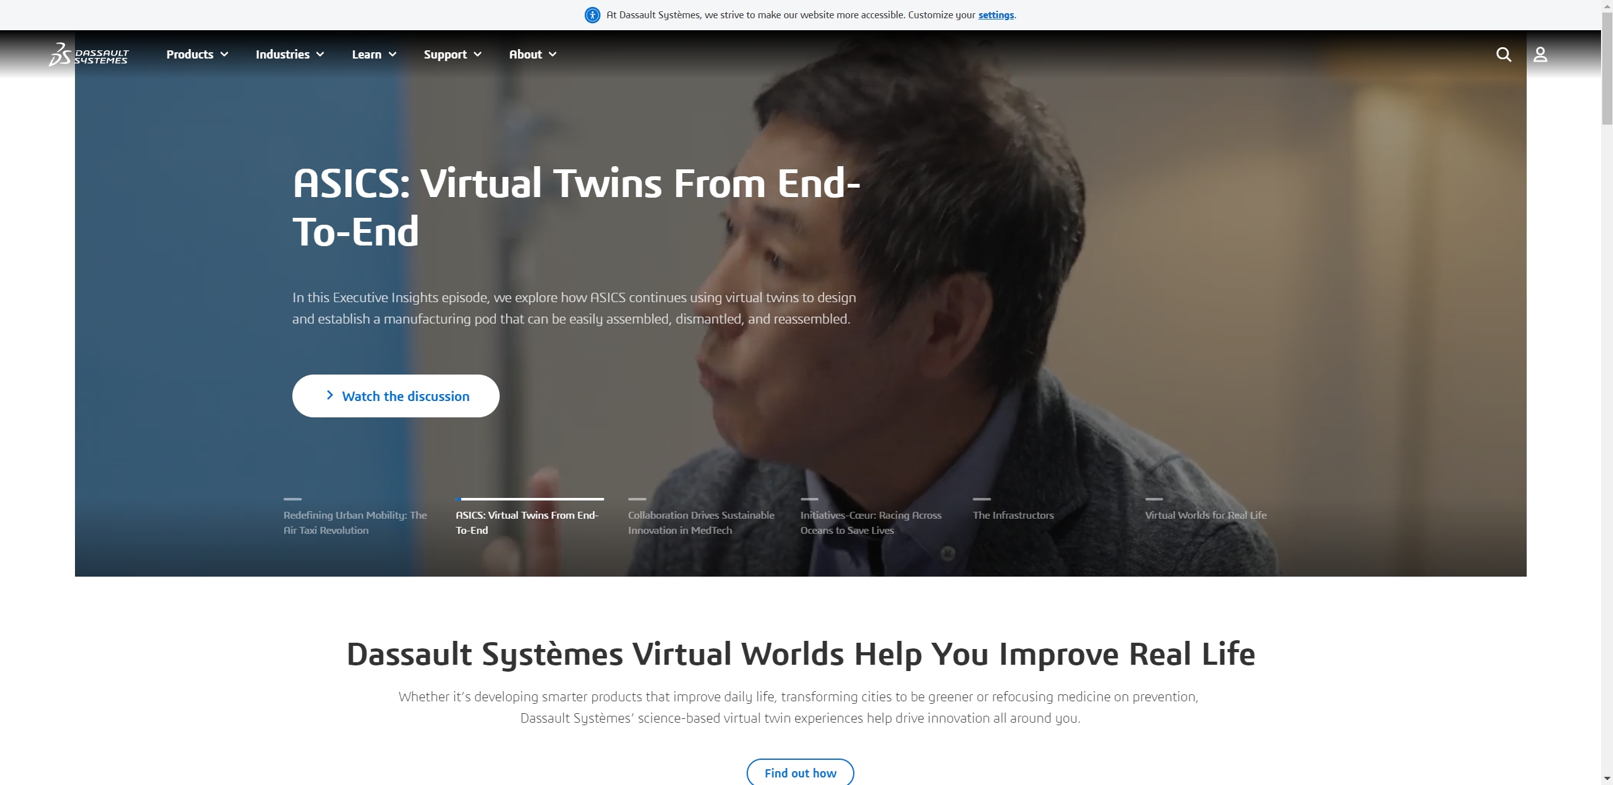Screen dimensions: 1613x785
Task: Expand the Products dropdown menu
Action: [197, 55]
